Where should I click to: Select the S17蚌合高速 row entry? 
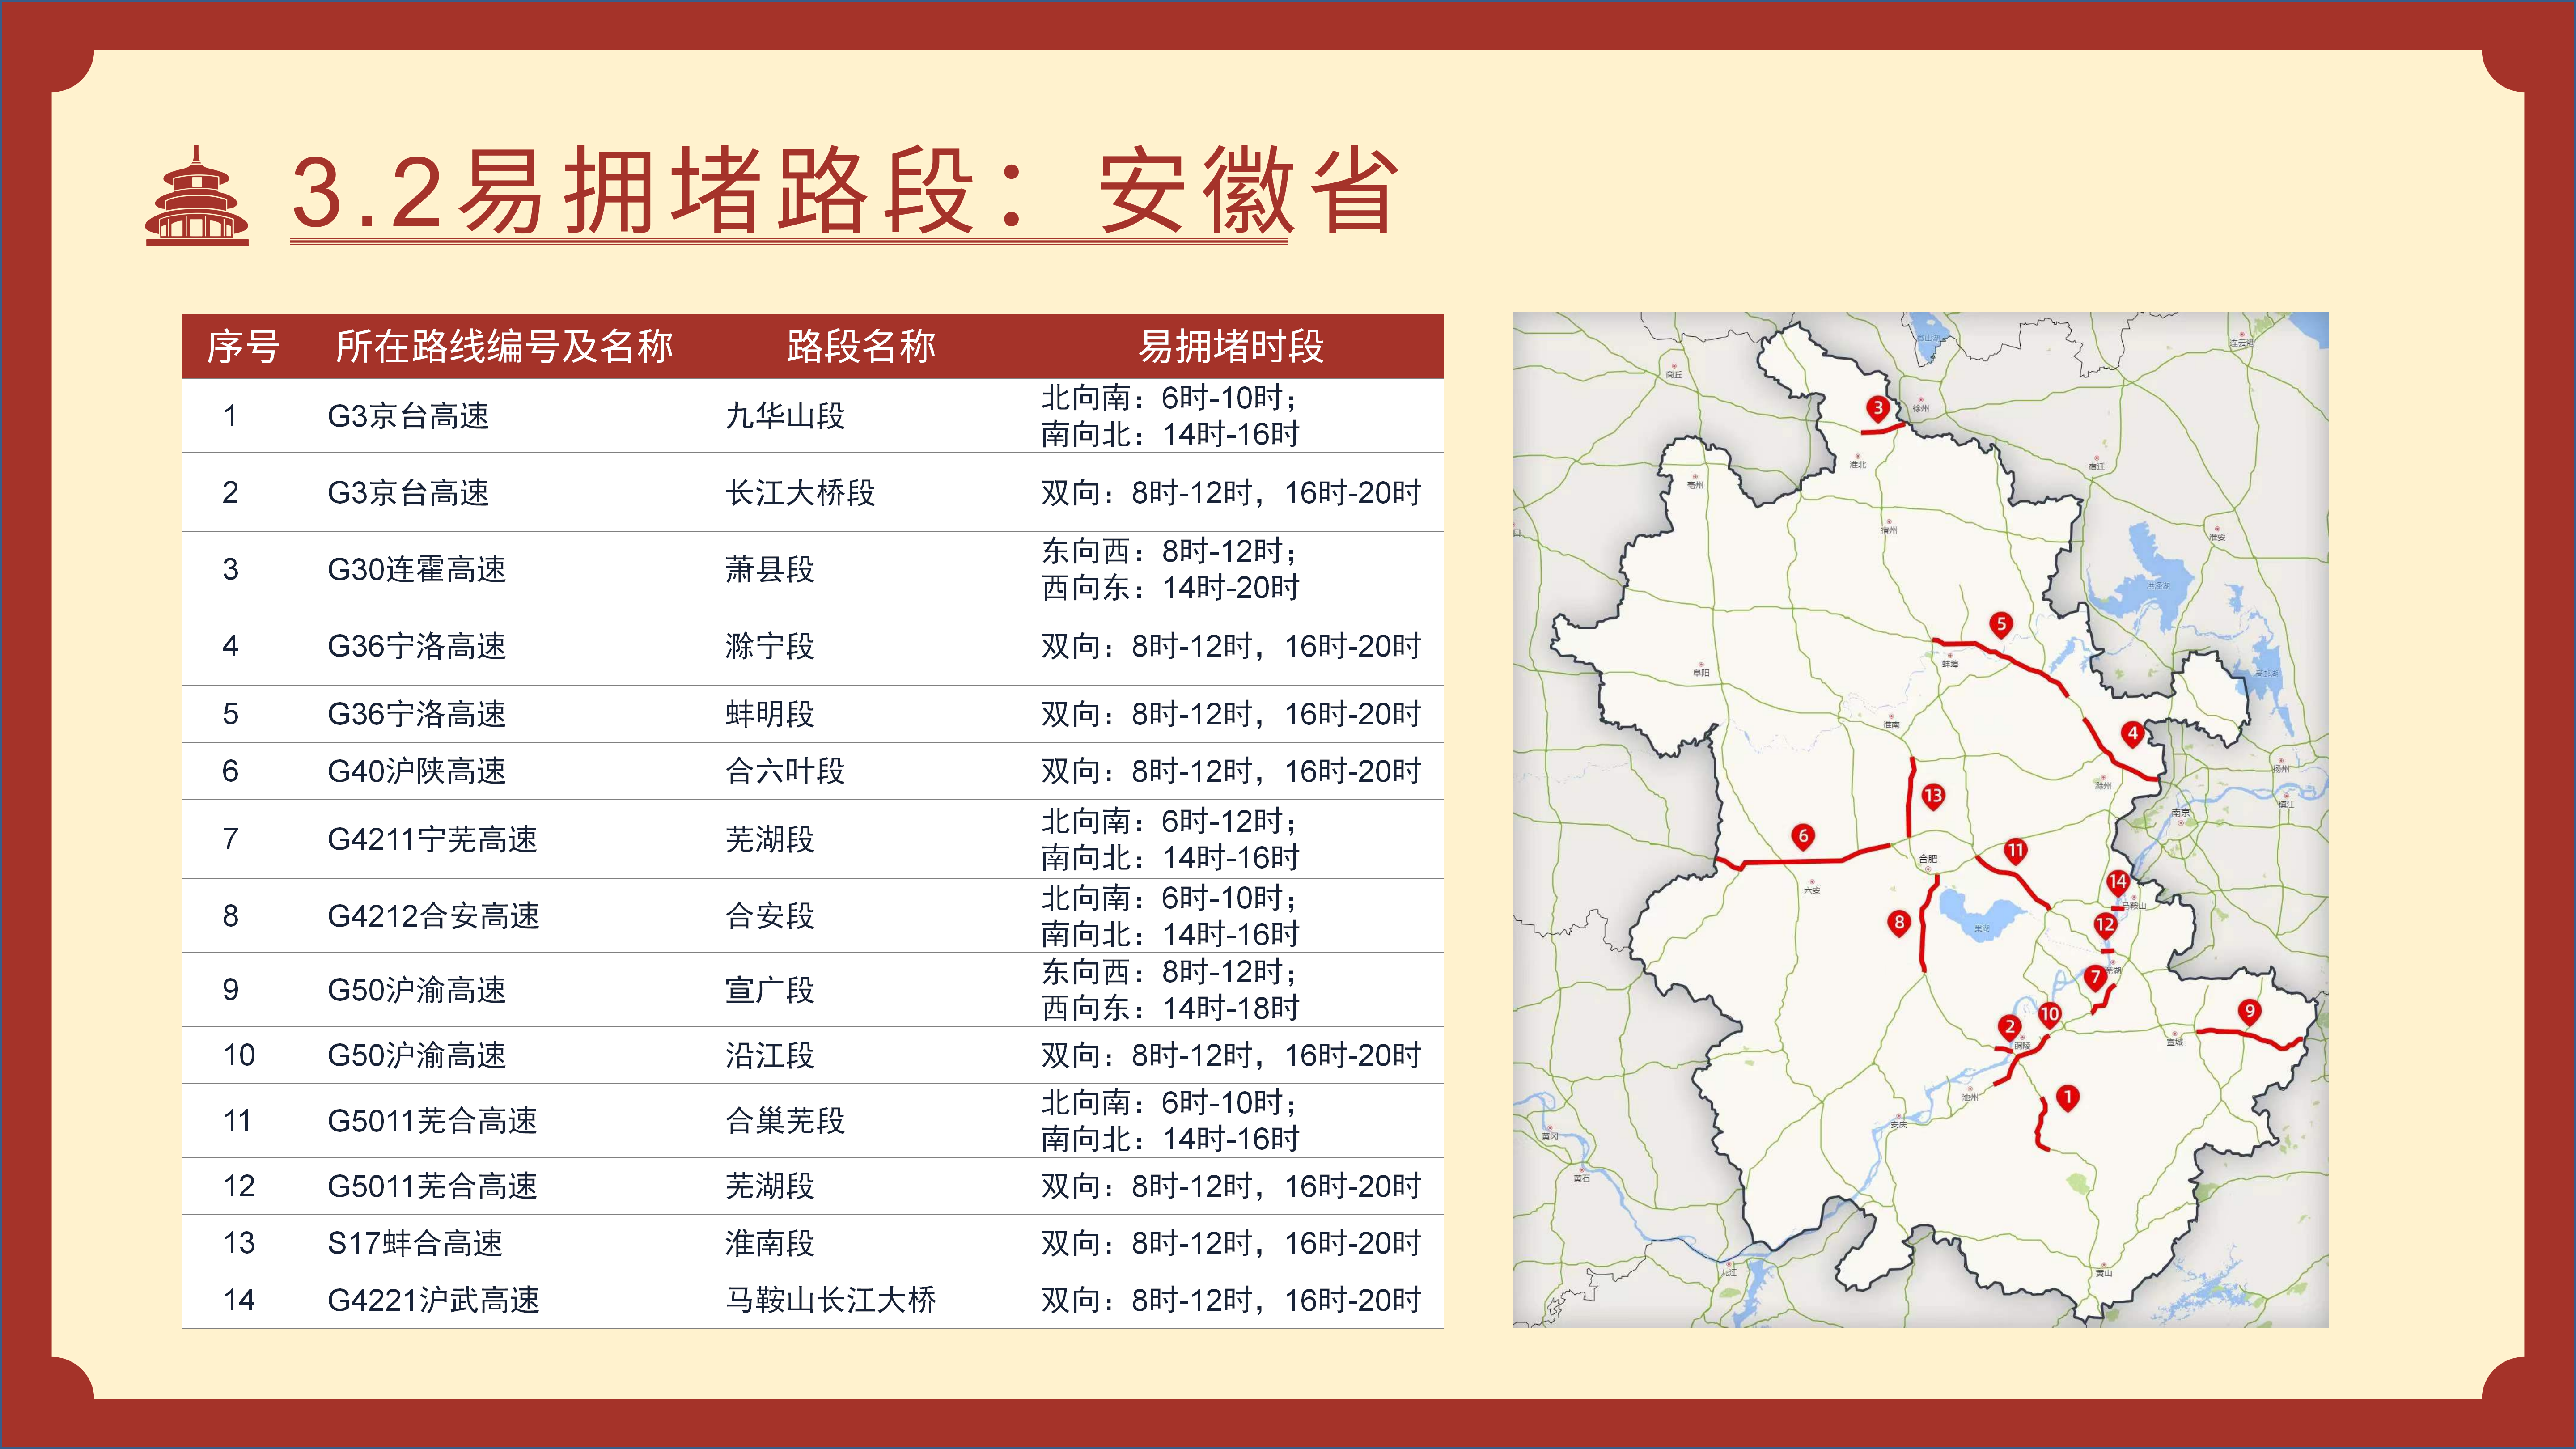point(414,1243)
